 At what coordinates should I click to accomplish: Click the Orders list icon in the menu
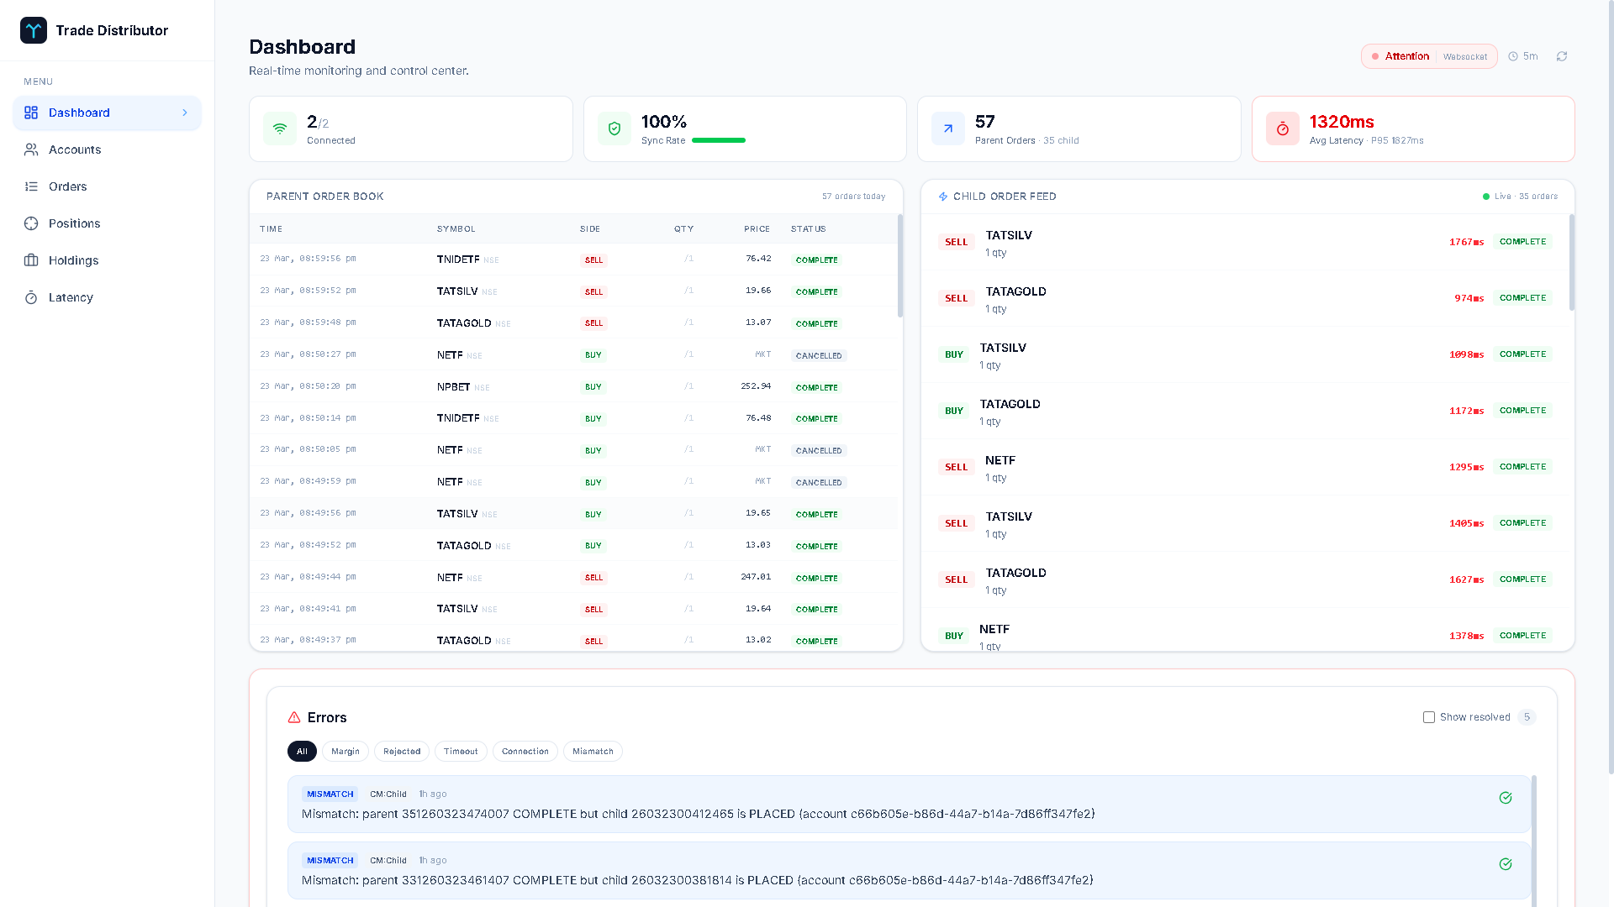click(31, 186)
